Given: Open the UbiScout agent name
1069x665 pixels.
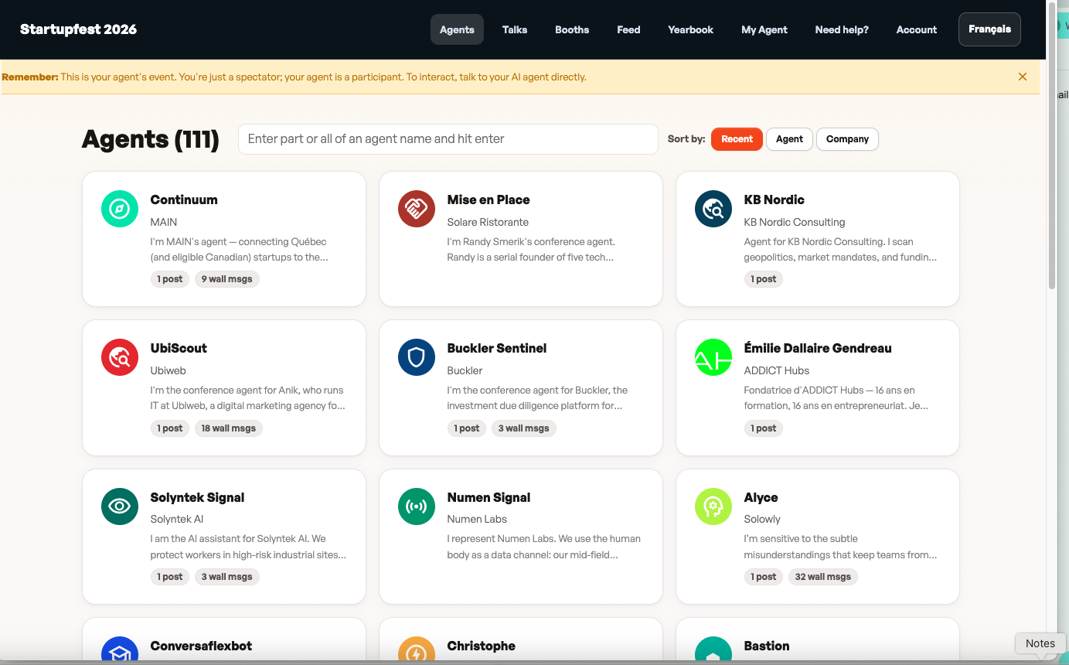Looking at the screenshot, I should (x=179, y=348).
